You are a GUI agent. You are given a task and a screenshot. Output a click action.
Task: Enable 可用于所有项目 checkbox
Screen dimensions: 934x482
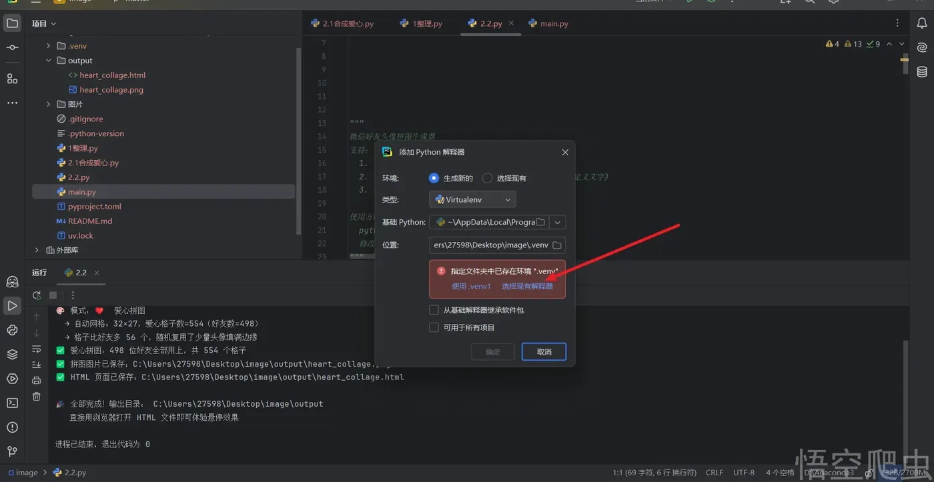point(434,327)
